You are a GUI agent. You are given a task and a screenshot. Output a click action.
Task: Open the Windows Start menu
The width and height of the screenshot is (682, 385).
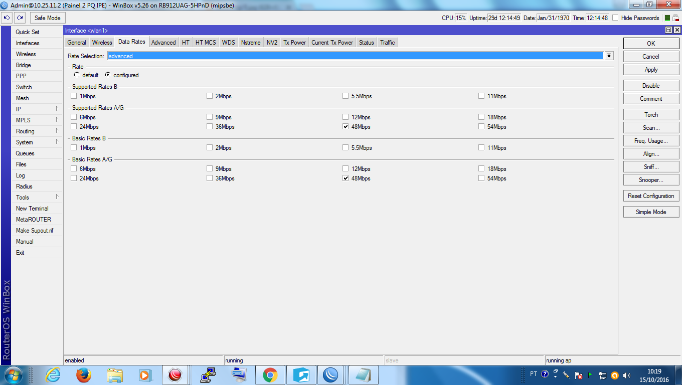coord(13,375)
